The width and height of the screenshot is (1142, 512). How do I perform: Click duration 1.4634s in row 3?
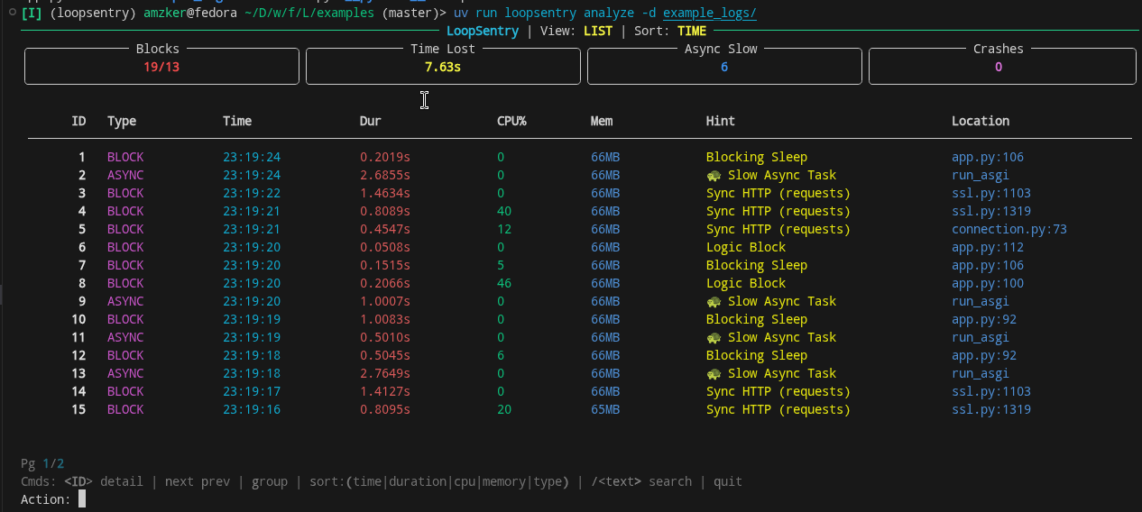coord(385,193)
